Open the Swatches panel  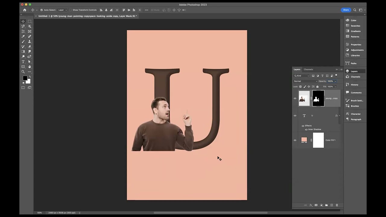[x=355, y=26]
